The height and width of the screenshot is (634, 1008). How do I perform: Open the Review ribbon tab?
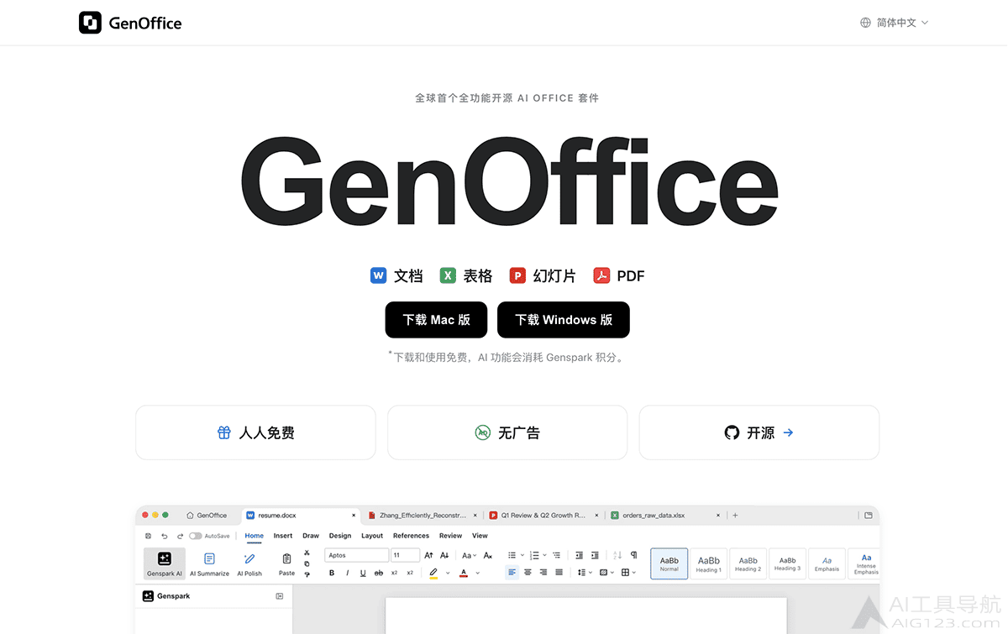pos(450,536)
